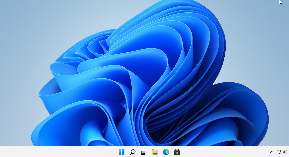Expand the hidden system tray icons
This screenshot has height=157, width=289.
pos(272,152)
